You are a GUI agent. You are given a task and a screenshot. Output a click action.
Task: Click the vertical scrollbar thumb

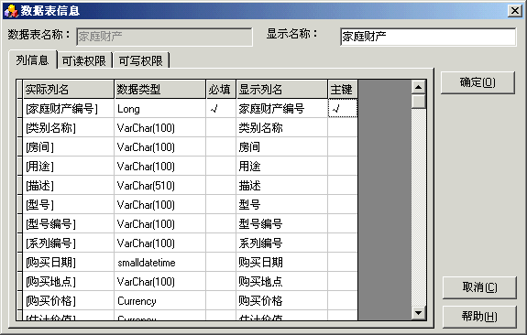419,102
